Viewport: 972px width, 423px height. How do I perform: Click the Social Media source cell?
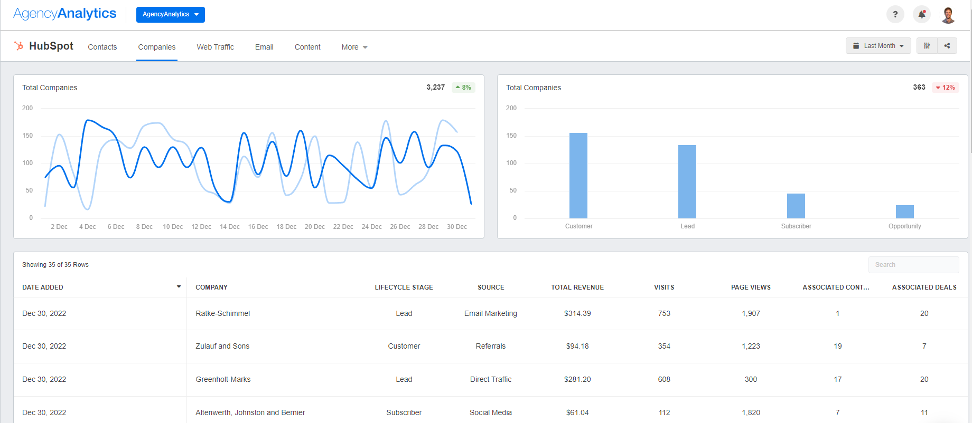491,412
